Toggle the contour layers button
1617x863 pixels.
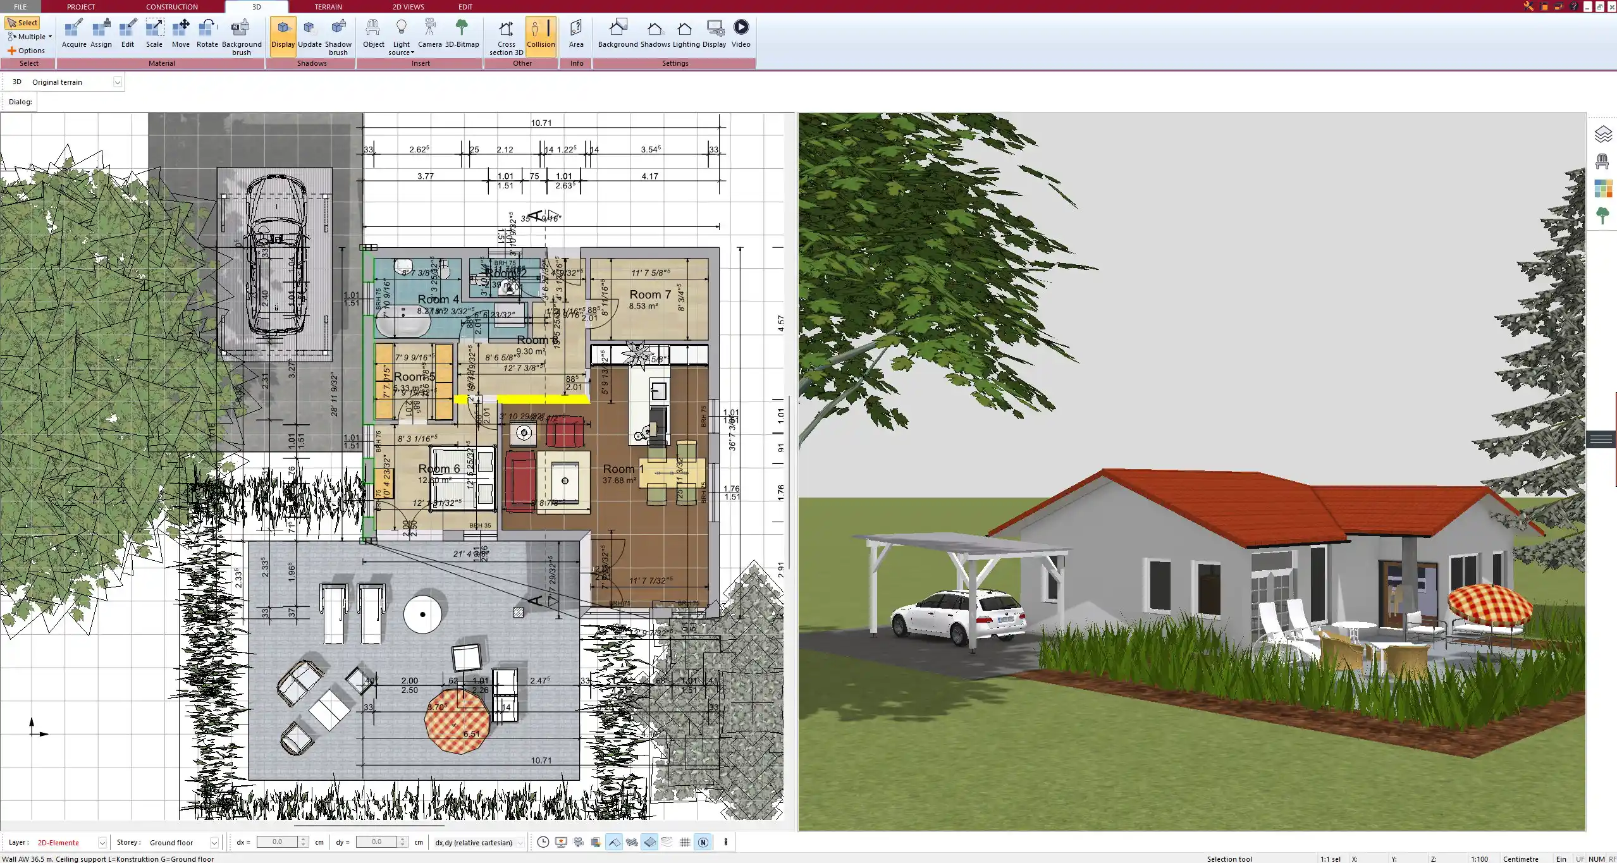click(667, 842)
